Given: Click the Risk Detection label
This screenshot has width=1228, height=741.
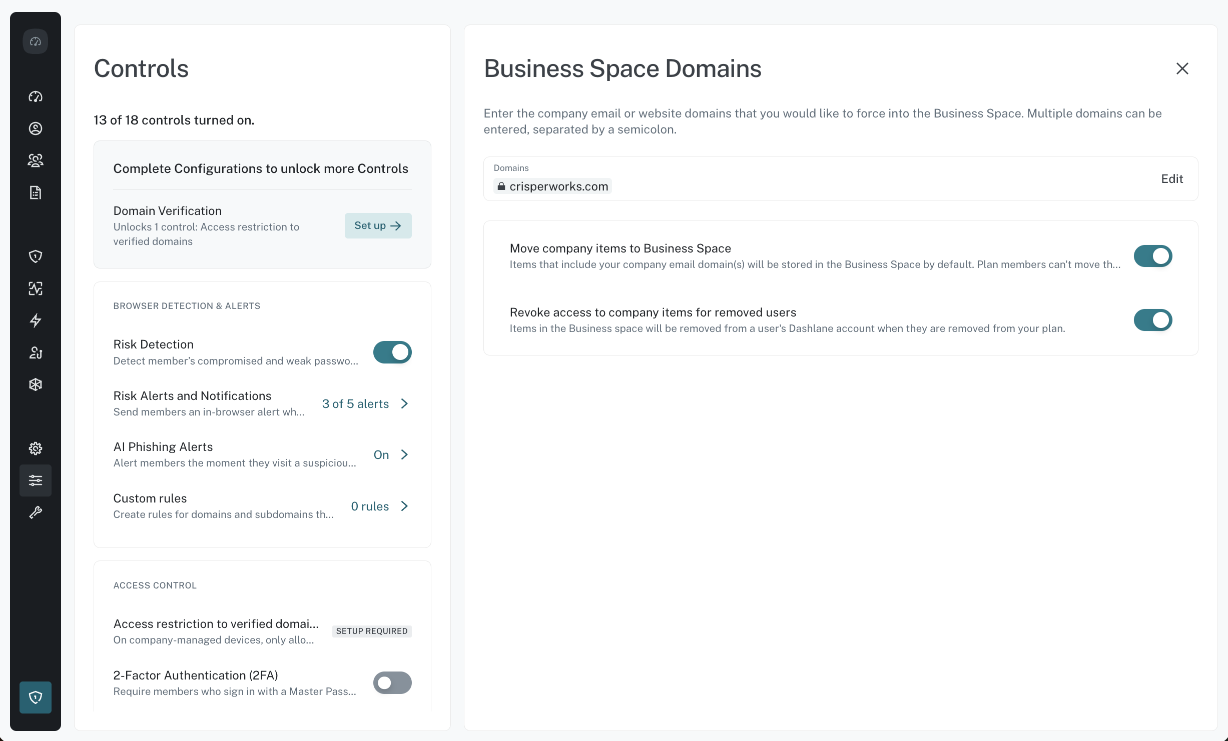Looking at the screenshot, I should tap(153, 344).
